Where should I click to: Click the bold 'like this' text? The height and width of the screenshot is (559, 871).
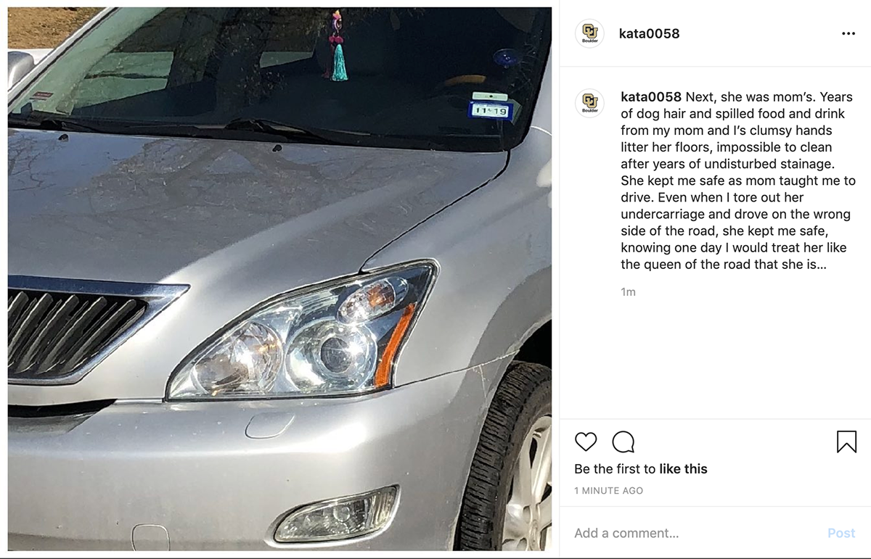pos(683,469)
